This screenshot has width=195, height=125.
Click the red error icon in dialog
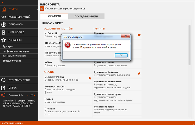tap(67, 45)
